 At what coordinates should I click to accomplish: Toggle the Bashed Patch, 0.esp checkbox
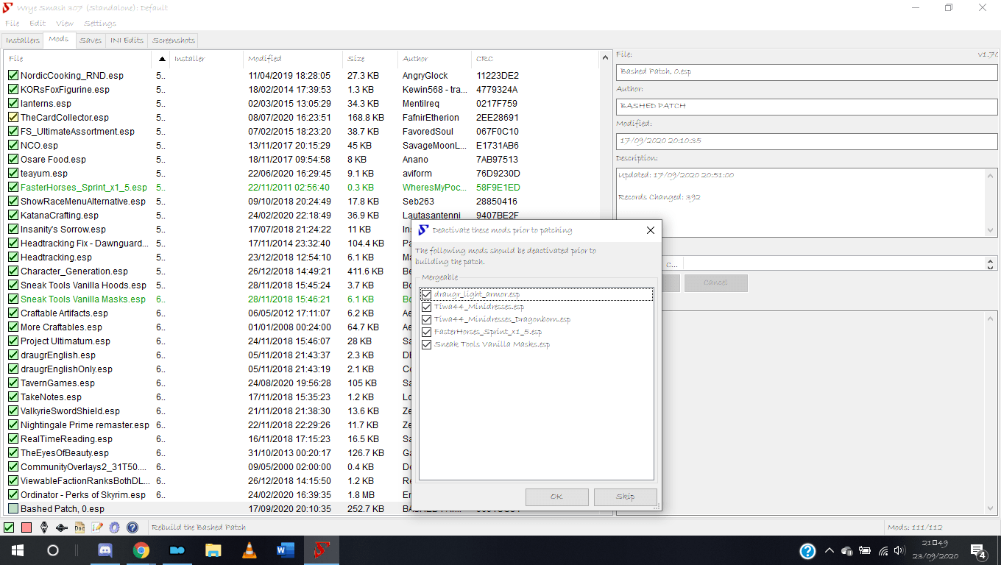click(x=13, y=508)
